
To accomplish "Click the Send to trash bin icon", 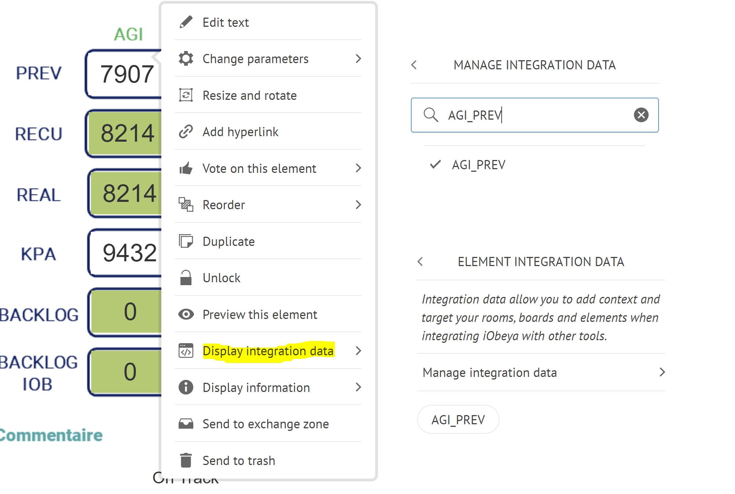I will point(186,460).
